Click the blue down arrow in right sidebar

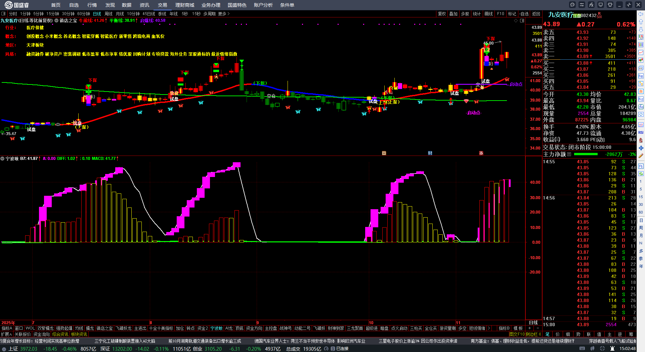(x=641, y=30)
